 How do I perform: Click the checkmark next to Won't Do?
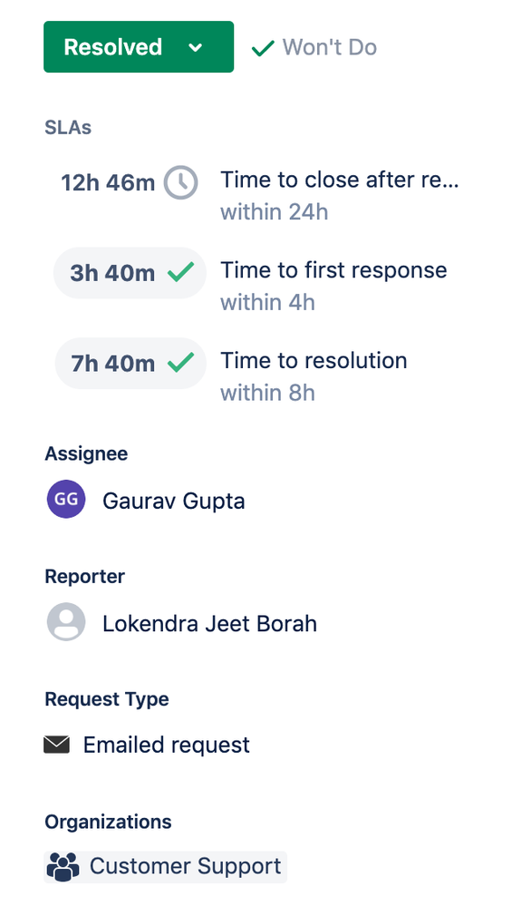(263, 47)
